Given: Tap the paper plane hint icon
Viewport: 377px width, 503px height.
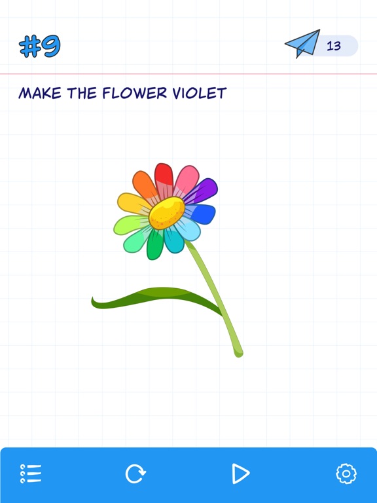Looking at the screenshot, I should (x=303, y=44).
